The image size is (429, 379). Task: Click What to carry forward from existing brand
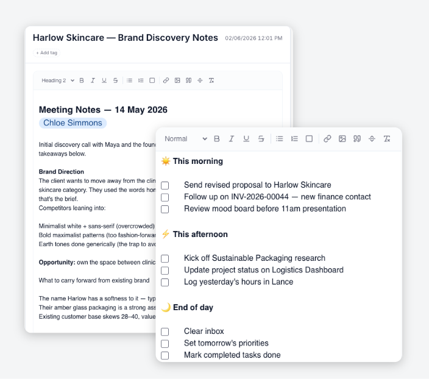pyautogui.click(x=94, y=280)
